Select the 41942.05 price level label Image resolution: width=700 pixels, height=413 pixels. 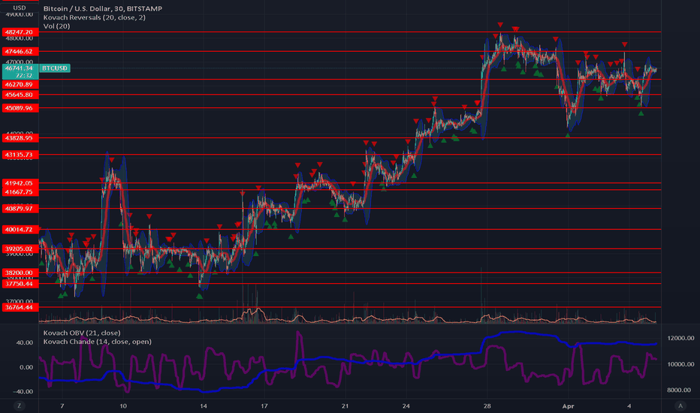tap(19, 183)
